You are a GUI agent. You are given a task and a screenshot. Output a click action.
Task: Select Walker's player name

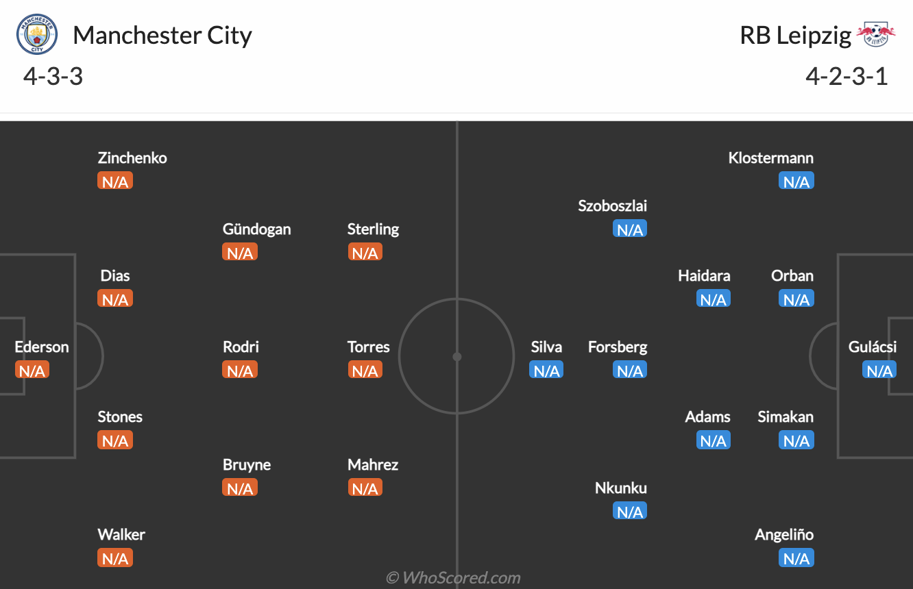(x=121, y=535)
